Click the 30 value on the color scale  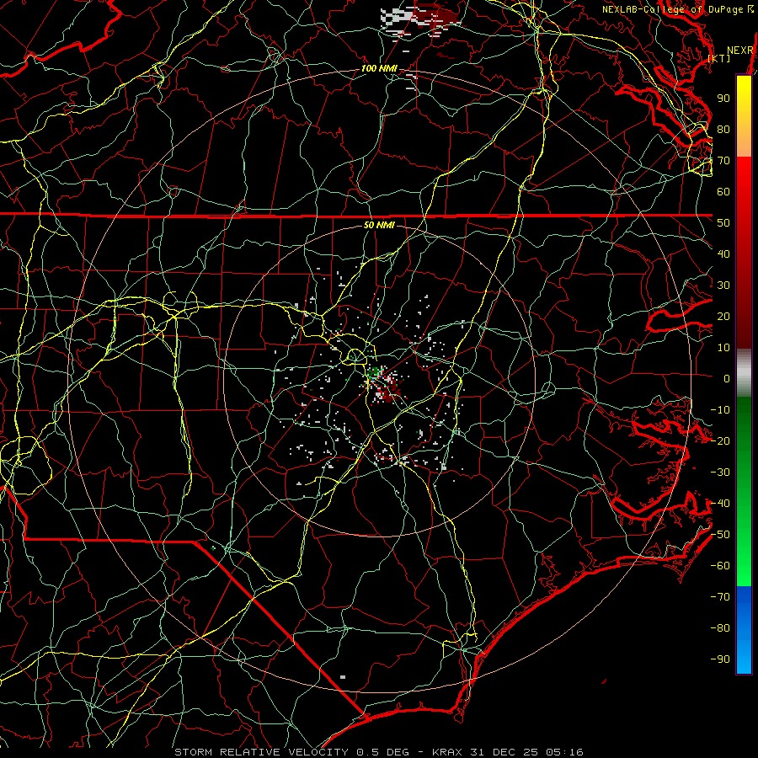(x=723, y=286)
